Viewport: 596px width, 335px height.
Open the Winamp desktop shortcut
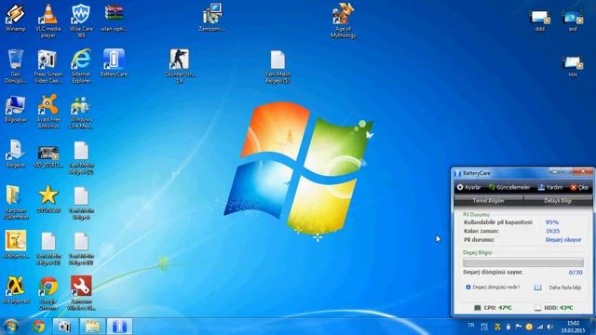click(x=15, y=18)
